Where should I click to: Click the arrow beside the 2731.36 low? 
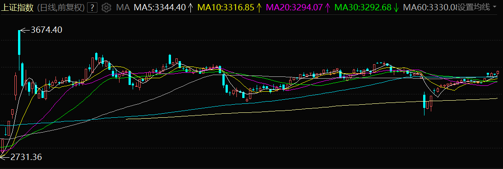5,157
